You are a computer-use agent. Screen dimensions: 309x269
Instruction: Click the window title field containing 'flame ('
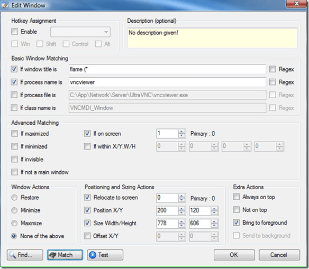click(167, 69)
